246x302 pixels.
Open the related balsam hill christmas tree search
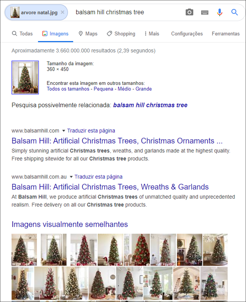pos(150,105)
